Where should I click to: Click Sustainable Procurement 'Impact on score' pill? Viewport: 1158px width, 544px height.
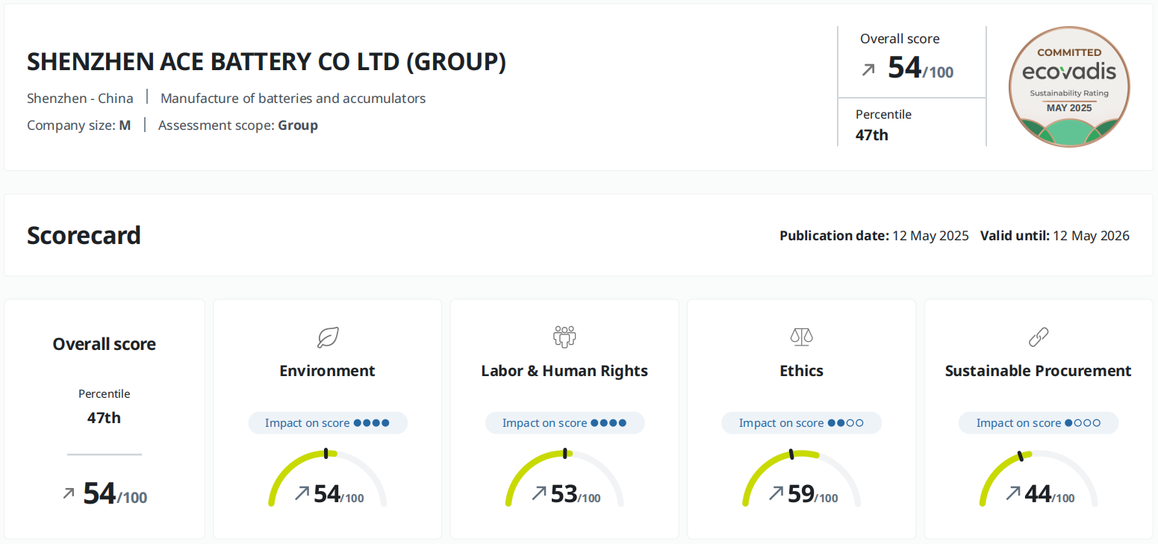1039,422
